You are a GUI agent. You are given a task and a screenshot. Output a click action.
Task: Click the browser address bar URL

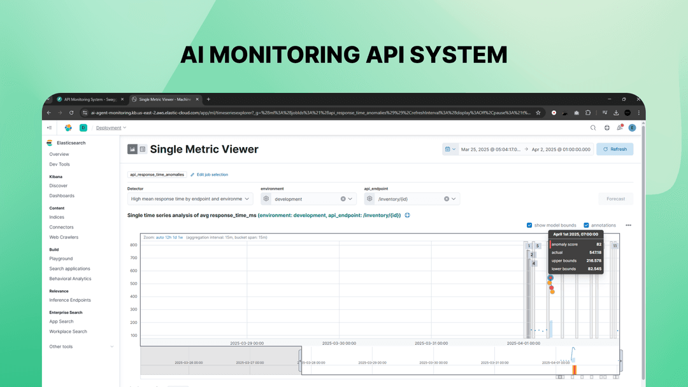click(310, 113)
